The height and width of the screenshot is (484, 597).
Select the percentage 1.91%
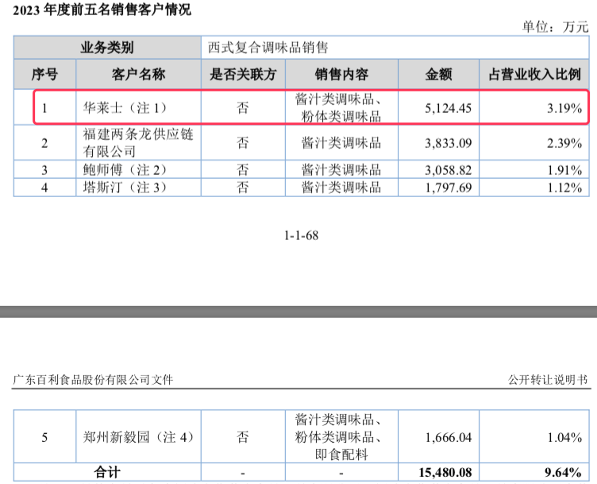click(564, 170)
